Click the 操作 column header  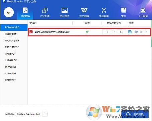131,23
